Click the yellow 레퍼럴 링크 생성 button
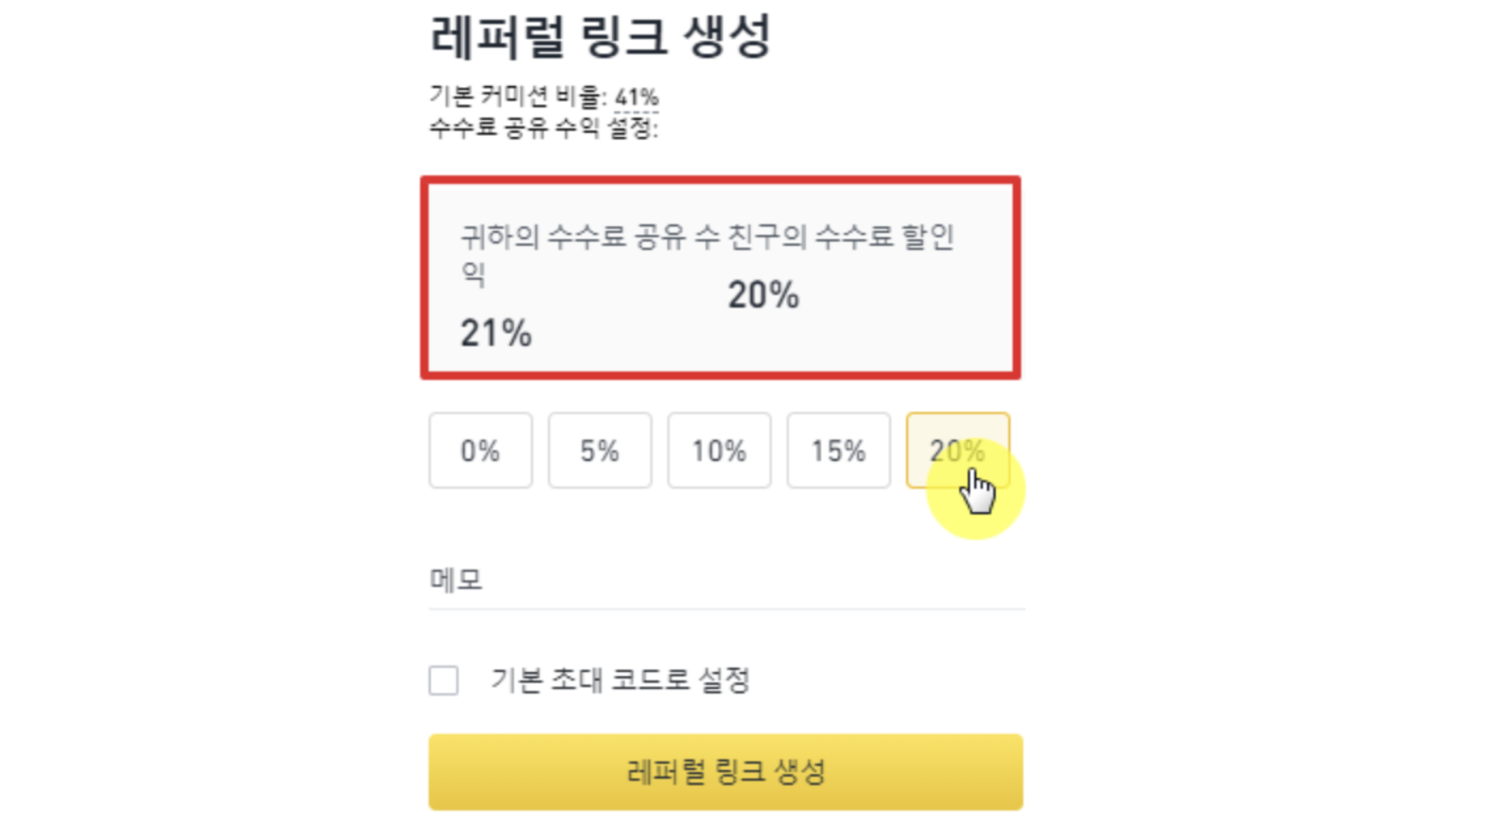 click(x=724, y=771)
